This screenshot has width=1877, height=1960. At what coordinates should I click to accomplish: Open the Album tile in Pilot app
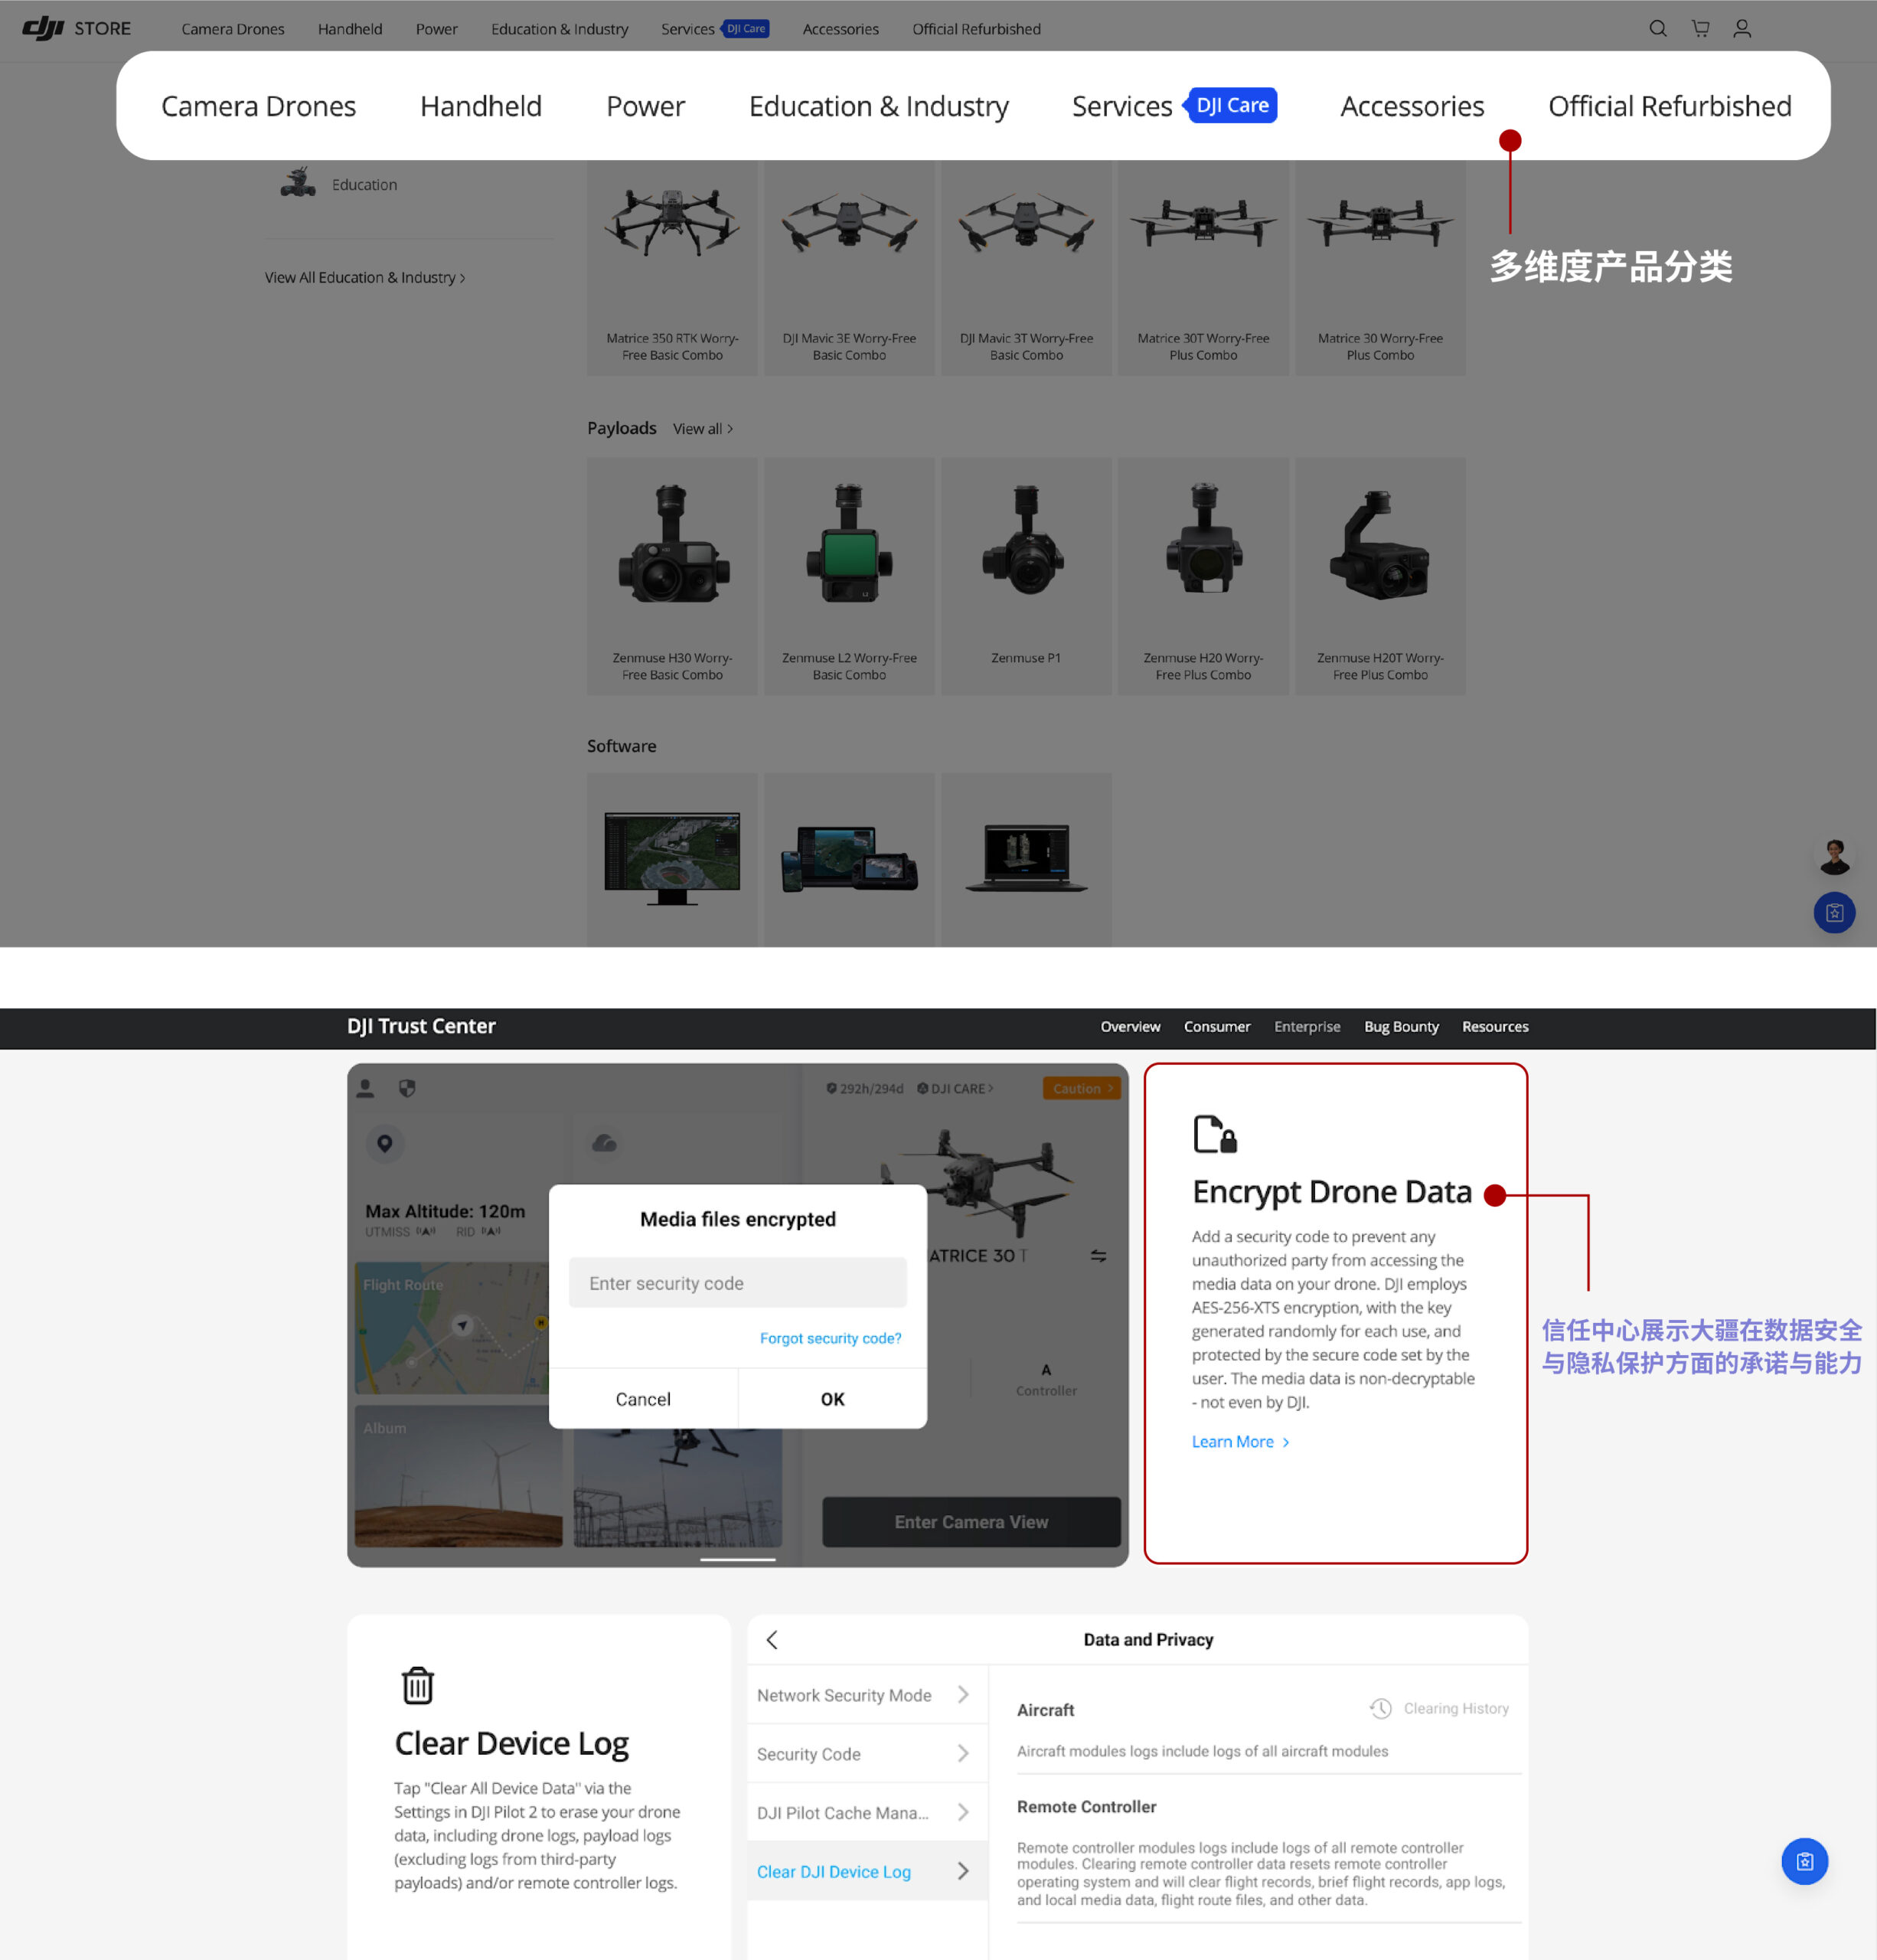[458, 1475]
